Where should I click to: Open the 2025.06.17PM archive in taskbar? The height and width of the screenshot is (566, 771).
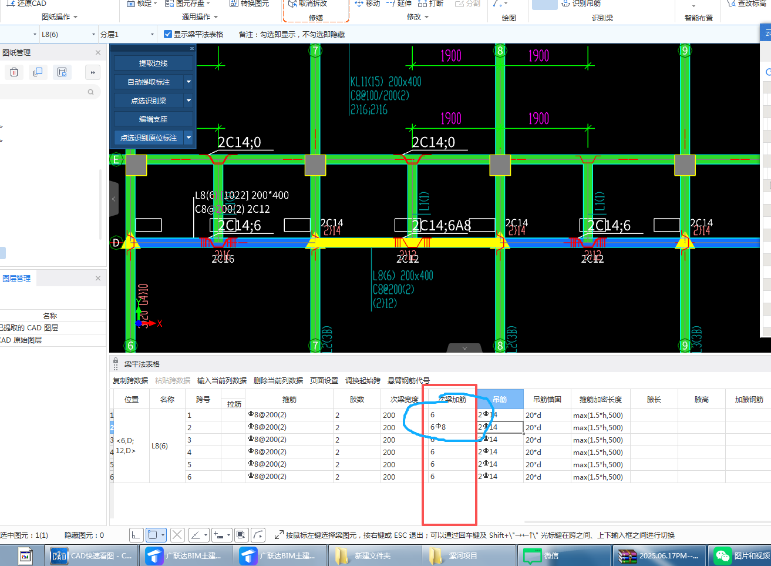658,555
